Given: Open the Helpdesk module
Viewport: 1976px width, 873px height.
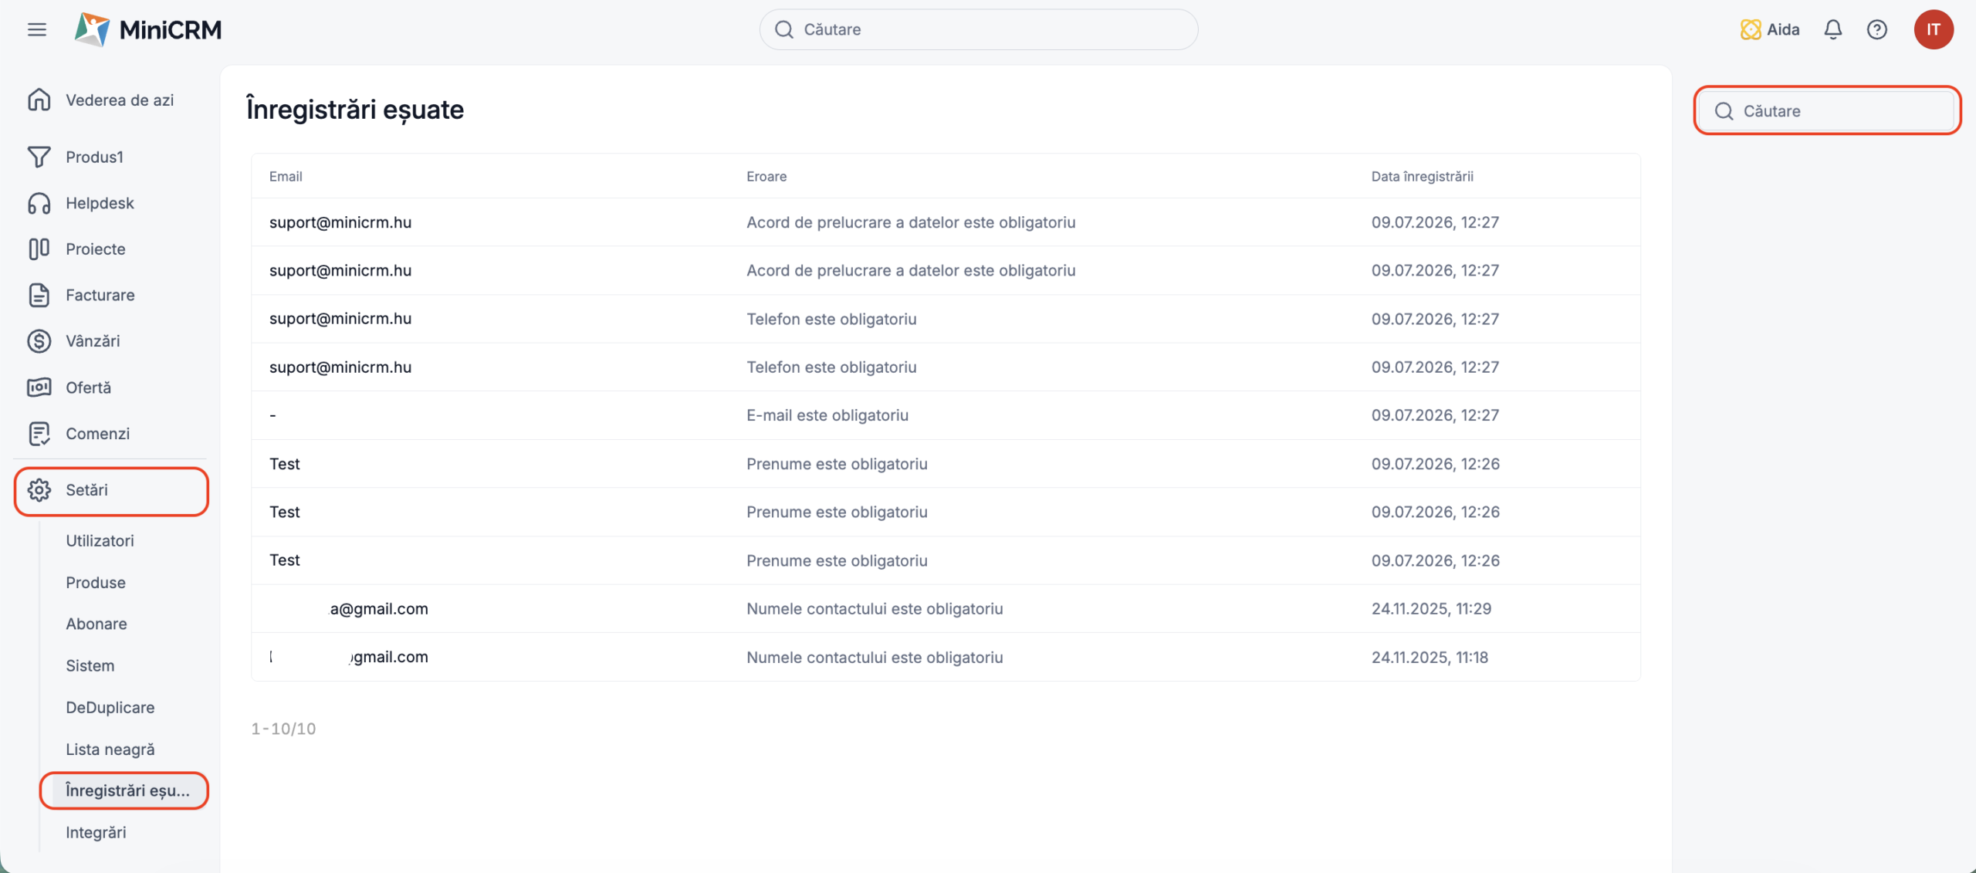Looking at the screenshot, I should pos(100,203).
